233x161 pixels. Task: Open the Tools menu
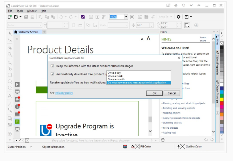pos(20,11)
